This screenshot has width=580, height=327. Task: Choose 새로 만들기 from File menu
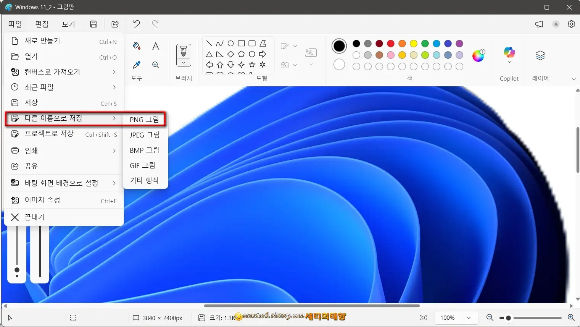coord(64,41)
